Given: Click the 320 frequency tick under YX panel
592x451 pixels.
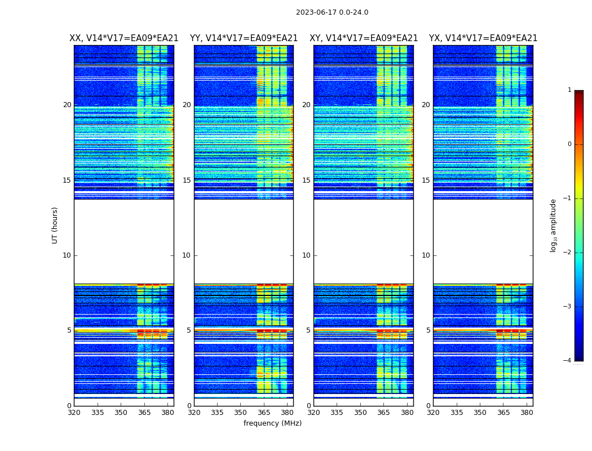Looking at the screenshot, I should 433,413.
